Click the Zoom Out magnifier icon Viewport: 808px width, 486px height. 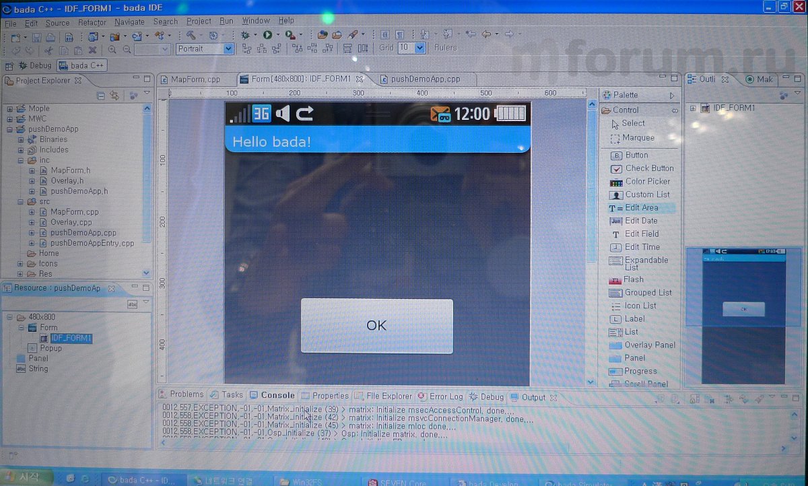(127, 49)
